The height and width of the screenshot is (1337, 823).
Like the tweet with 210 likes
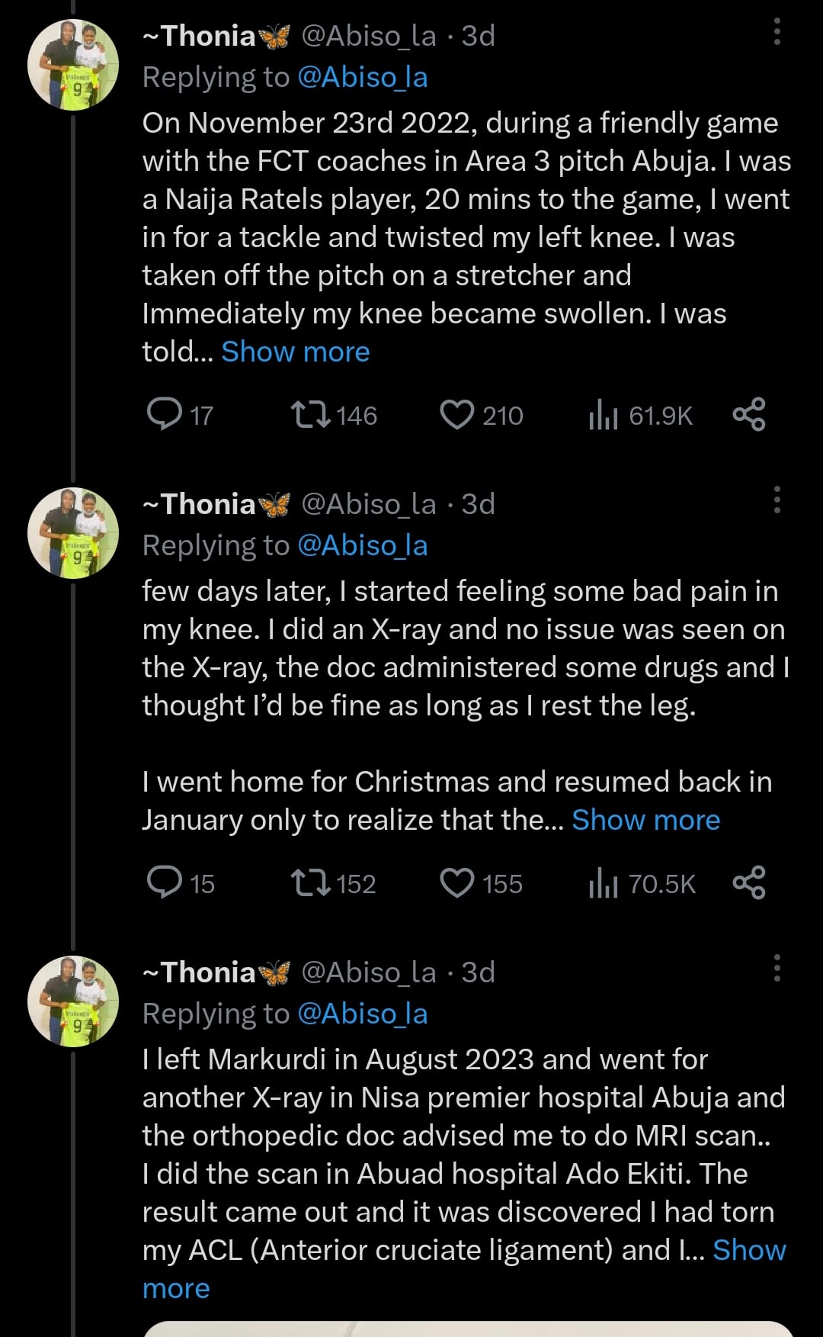tap(457, 415)
